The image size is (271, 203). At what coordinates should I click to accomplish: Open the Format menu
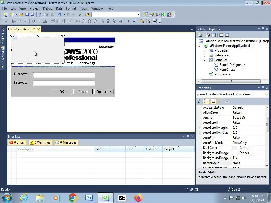pos(71,8)
